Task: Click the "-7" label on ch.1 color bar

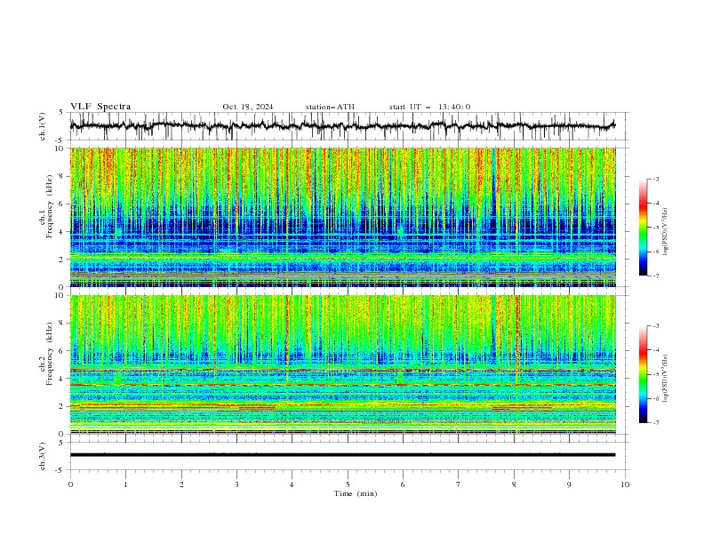Action: [x=656, y=276]
